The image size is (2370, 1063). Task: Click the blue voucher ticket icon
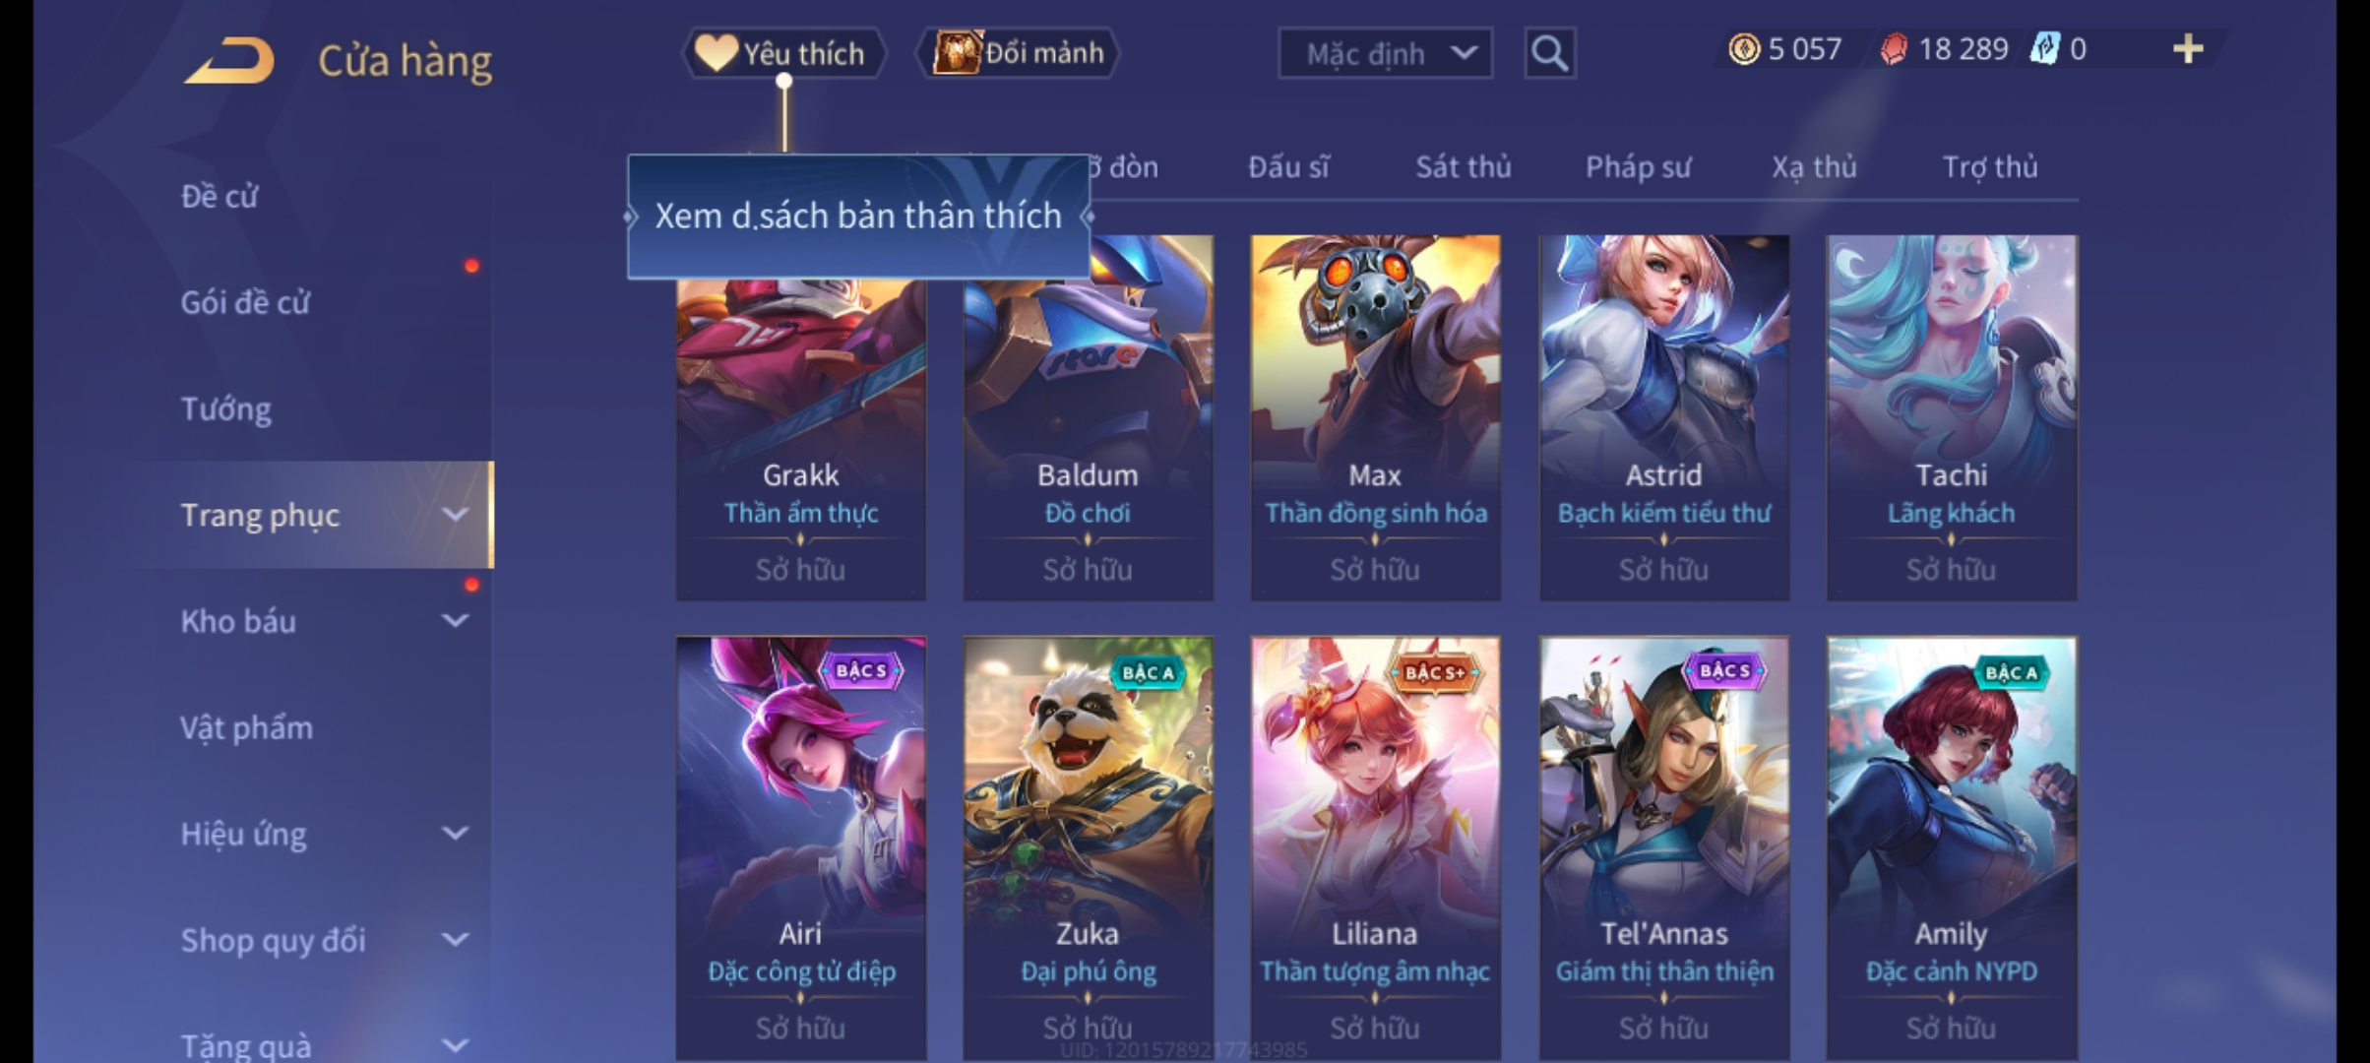click(x=2045, y=49)
